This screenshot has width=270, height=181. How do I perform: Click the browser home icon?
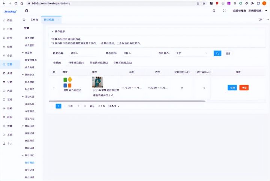click(22, 3)
